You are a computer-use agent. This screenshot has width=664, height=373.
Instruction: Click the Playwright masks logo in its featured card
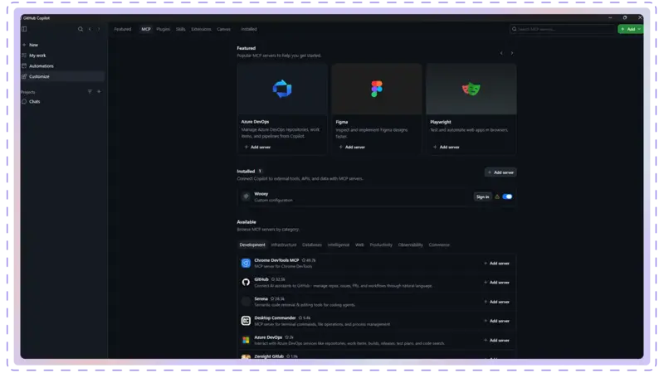(471, 89)
